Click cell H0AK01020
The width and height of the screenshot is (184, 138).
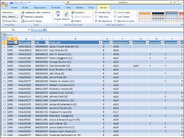(x=26, y=54)
